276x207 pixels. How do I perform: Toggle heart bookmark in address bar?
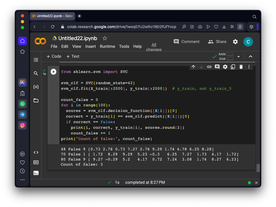[216, 27]
